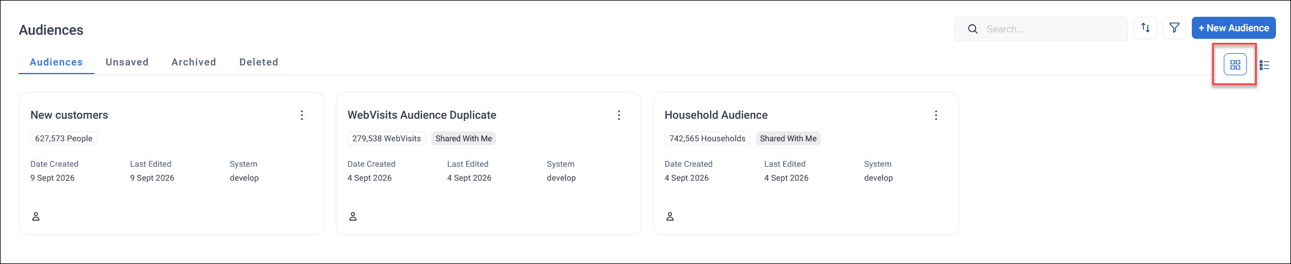Open WebVisits Audience Duplicate options menu
Screen dimensions: 1291x264
[x=619, y=115]
